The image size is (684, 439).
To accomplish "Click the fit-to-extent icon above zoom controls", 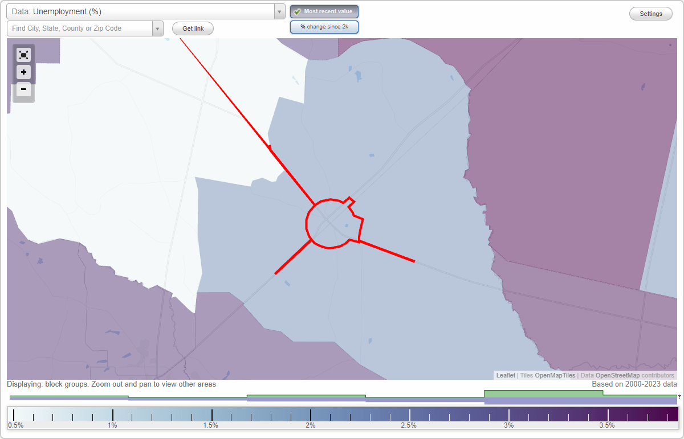I will click(23, 55).
